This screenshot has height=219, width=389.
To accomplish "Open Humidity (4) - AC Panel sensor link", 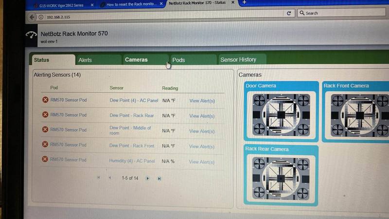I will coord(132,161).
